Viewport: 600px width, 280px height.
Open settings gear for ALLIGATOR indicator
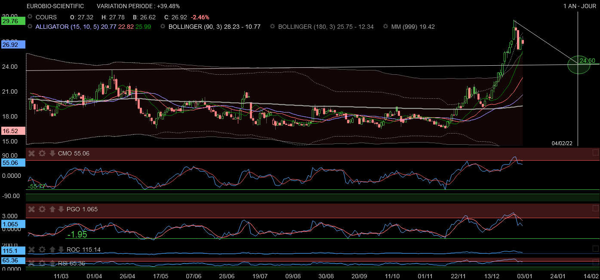coord(30,27)
